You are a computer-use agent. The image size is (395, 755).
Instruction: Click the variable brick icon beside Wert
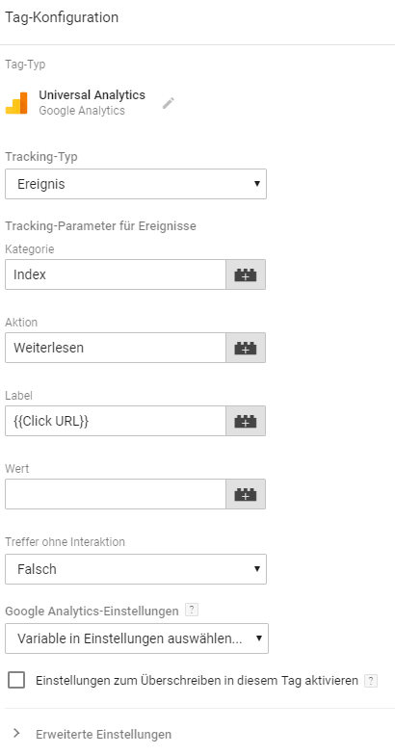(x=246, y=494)
